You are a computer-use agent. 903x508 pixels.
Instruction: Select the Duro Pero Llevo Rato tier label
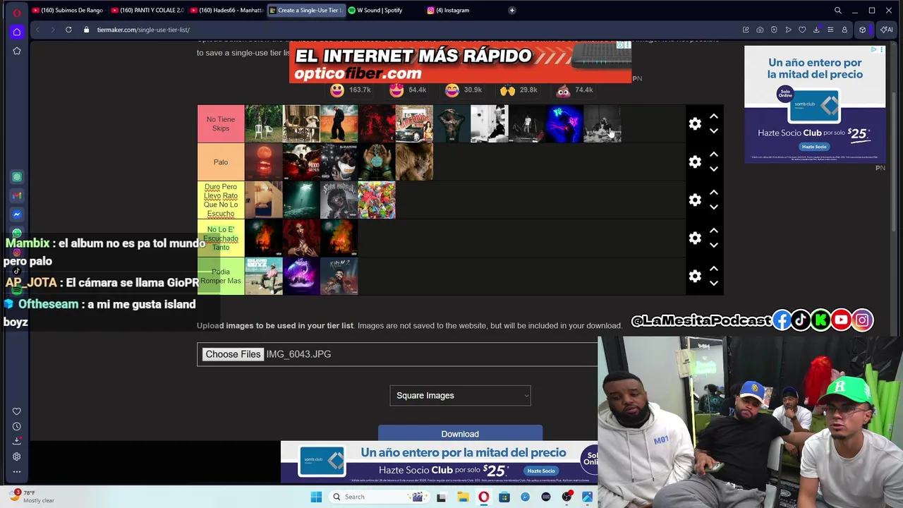pos(221,200)
